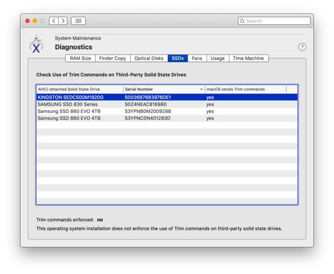
Task: Click serial number S0Z4NEAC816980
Action: click(146, 104)
